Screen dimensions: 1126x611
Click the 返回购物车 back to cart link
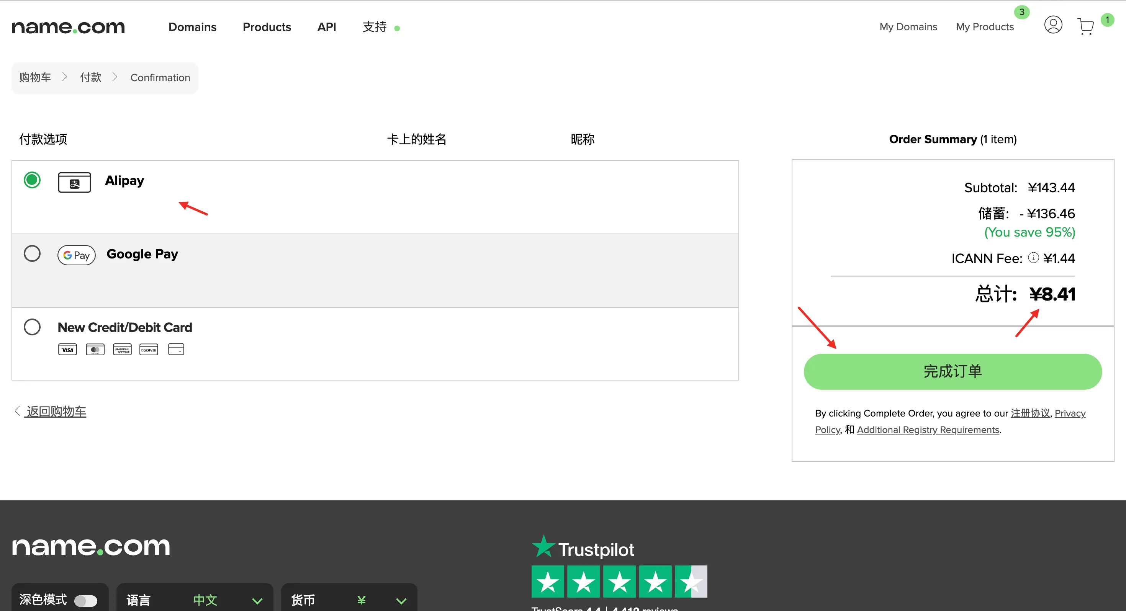click(56, 411)
